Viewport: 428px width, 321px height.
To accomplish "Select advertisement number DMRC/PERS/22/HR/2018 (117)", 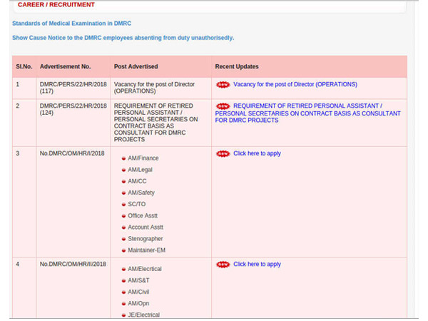I will 73,88.
